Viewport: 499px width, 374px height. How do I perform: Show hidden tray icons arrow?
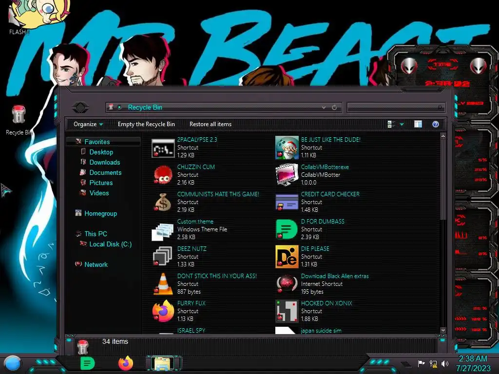coord(406,364)
